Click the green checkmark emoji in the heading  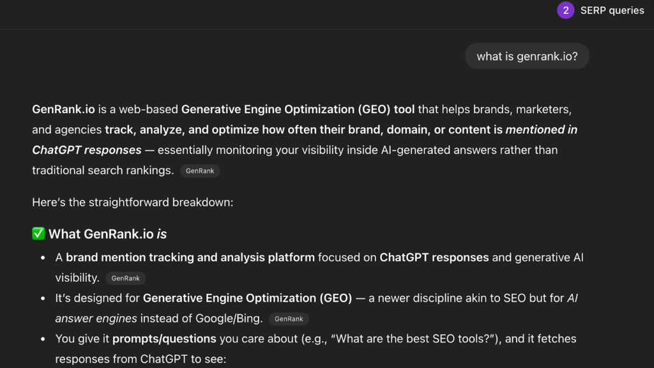(x=38, y=234)
